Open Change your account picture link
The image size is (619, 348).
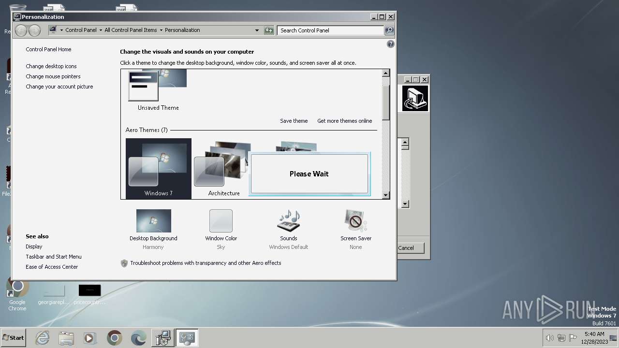point(59,87)
